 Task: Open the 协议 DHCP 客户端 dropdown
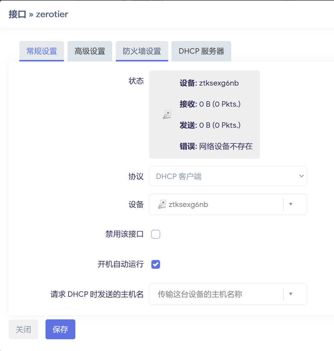click(x=228, y=176)
